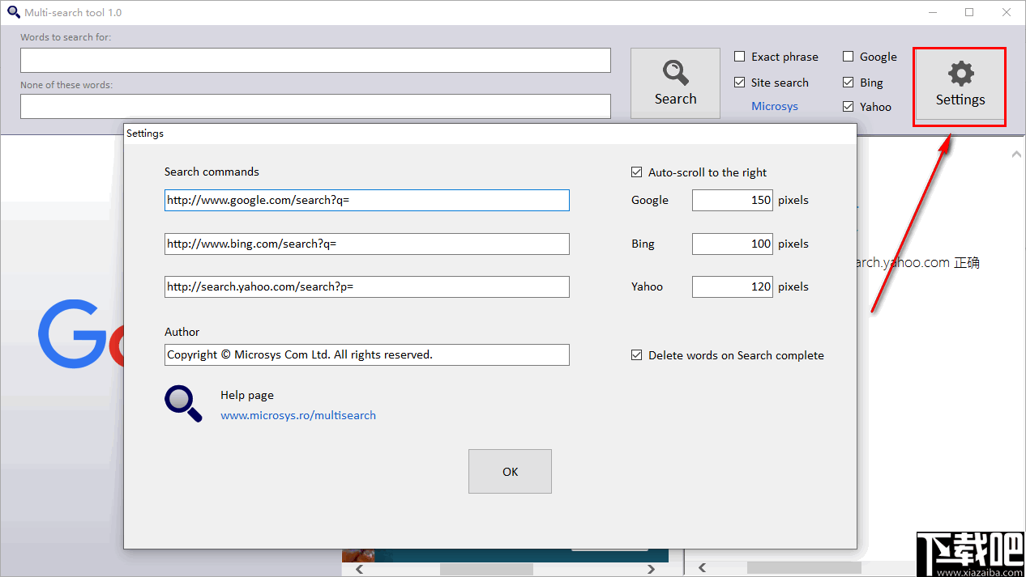Click the app icon in the title bar
Image resolution: width=1026 pixels, height=577 pixels.
[x=13, y=12]
